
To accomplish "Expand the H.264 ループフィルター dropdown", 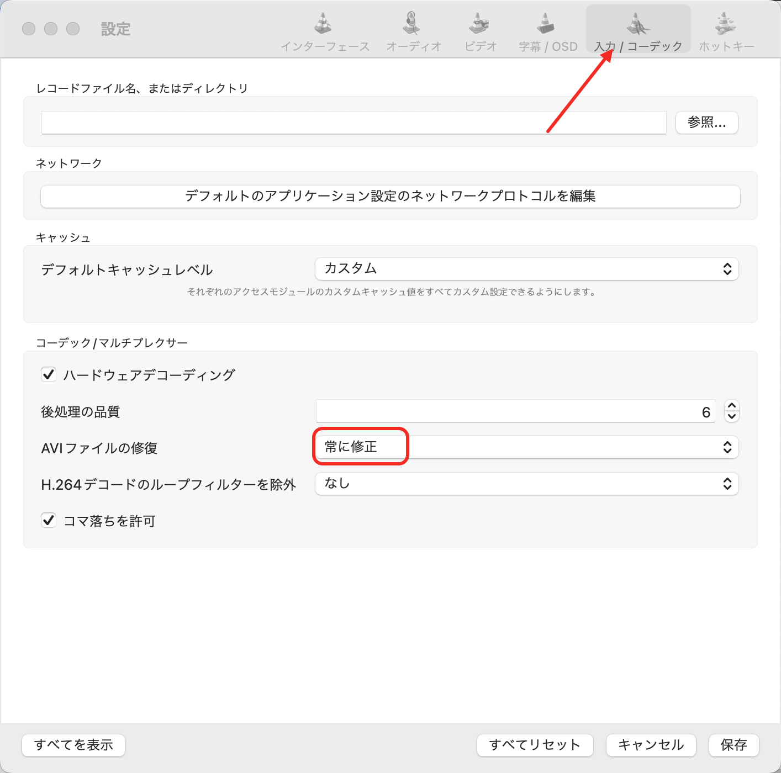I will point(526,484).
